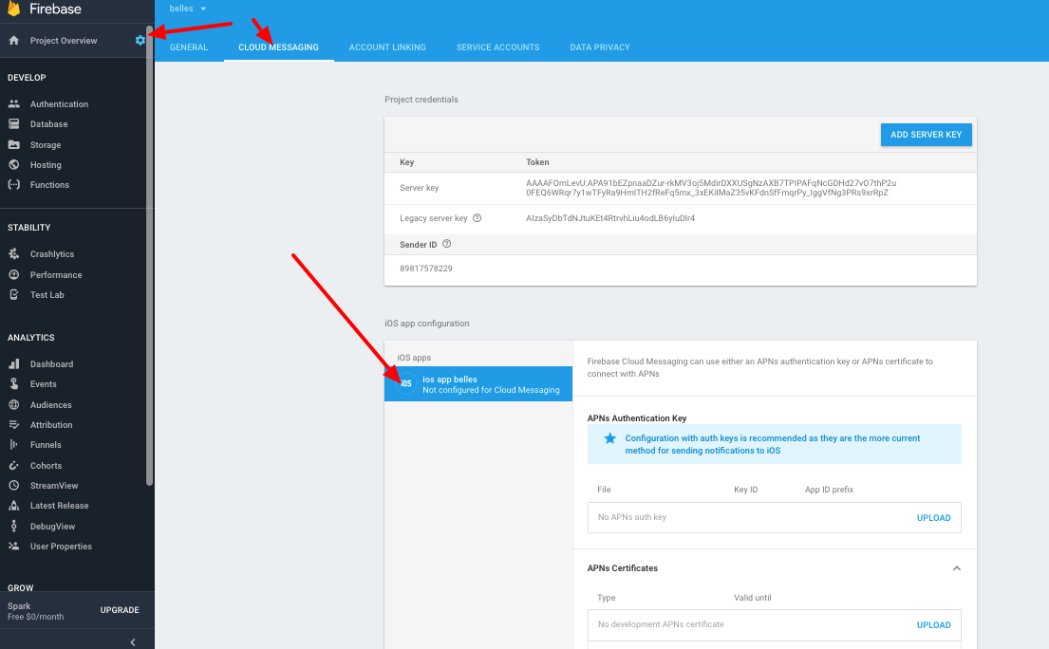Click the Crashlytics icon
The image size is (1049, 649).
[13, 254]
